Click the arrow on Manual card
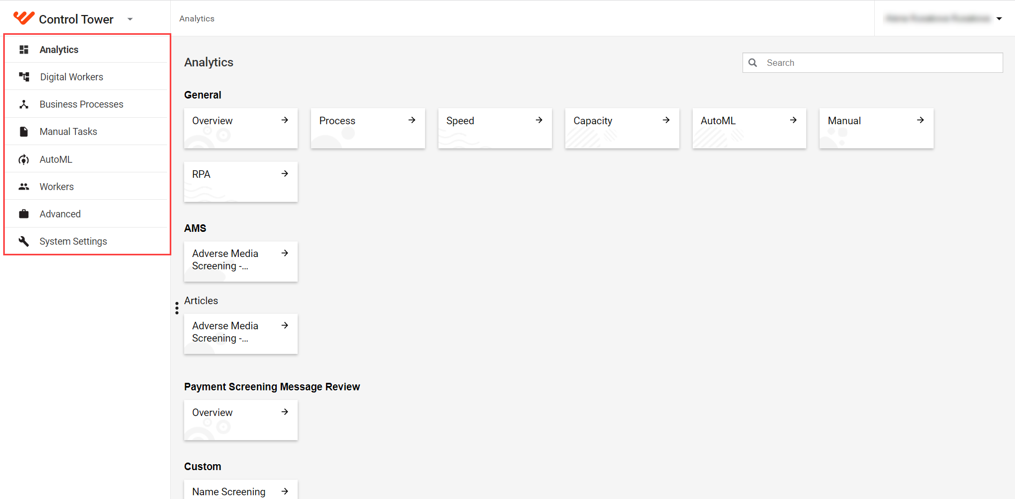1015x499 pixels. pos(920,120)
